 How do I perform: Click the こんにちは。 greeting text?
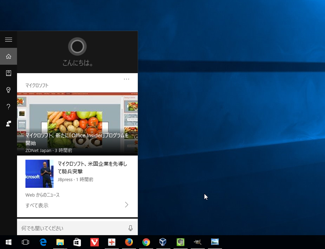click(x=78, y=63)
